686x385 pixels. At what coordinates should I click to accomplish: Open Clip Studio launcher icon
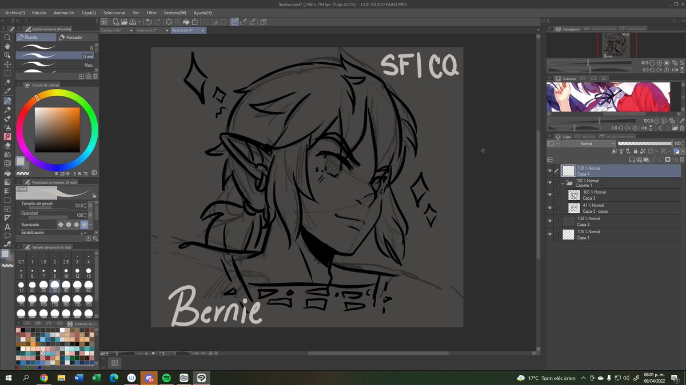click(x=104, y=22)
